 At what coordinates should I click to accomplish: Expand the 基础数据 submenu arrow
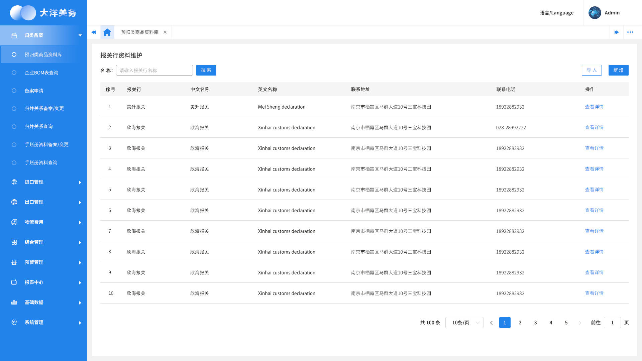pos(80,303)
